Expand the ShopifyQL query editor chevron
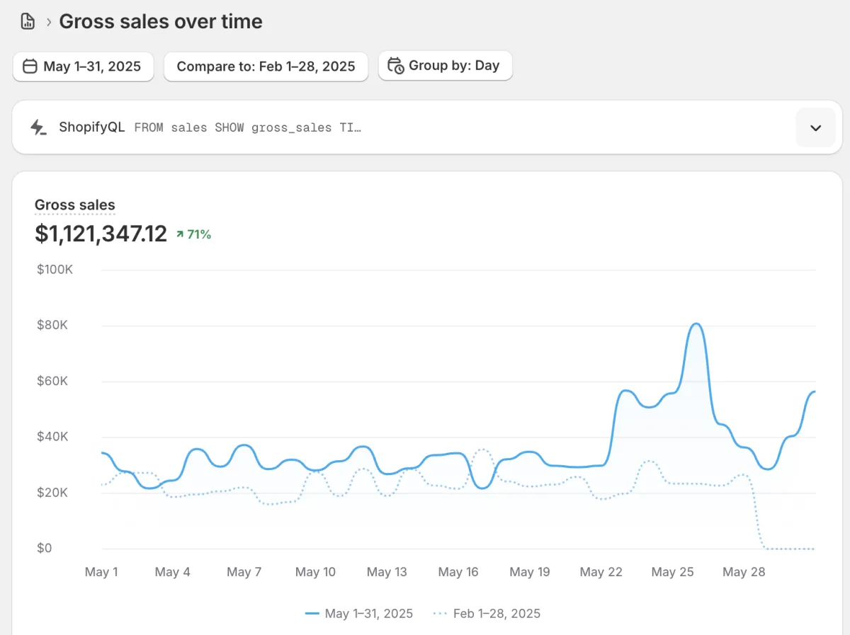 tap(815, 127)
